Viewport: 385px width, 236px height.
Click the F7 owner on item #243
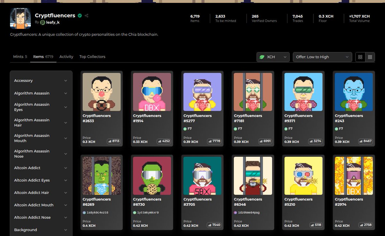[x=339, y=129]
